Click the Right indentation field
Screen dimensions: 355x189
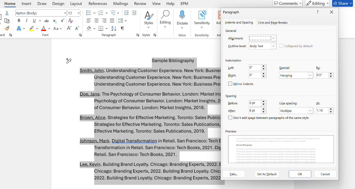click(x=255, y=75)
